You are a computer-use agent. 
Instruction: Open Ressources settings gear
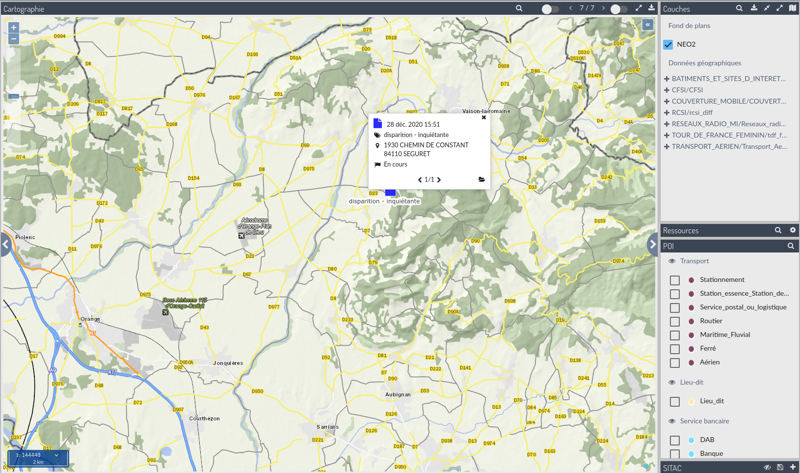[793, 230]
